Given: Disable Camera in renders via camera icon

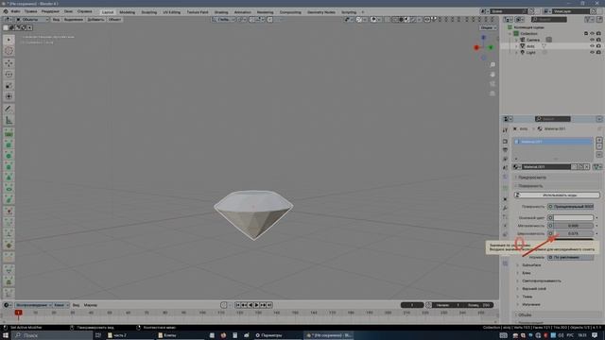Looking at the screenshot, I should 598,40.
